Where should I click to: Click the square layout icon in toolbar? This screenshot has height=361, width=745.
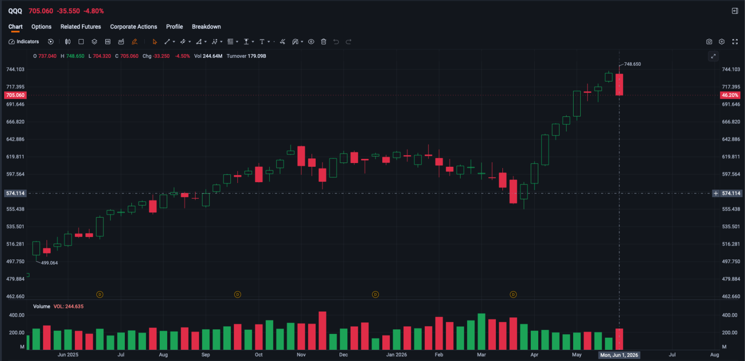(81, 41)
